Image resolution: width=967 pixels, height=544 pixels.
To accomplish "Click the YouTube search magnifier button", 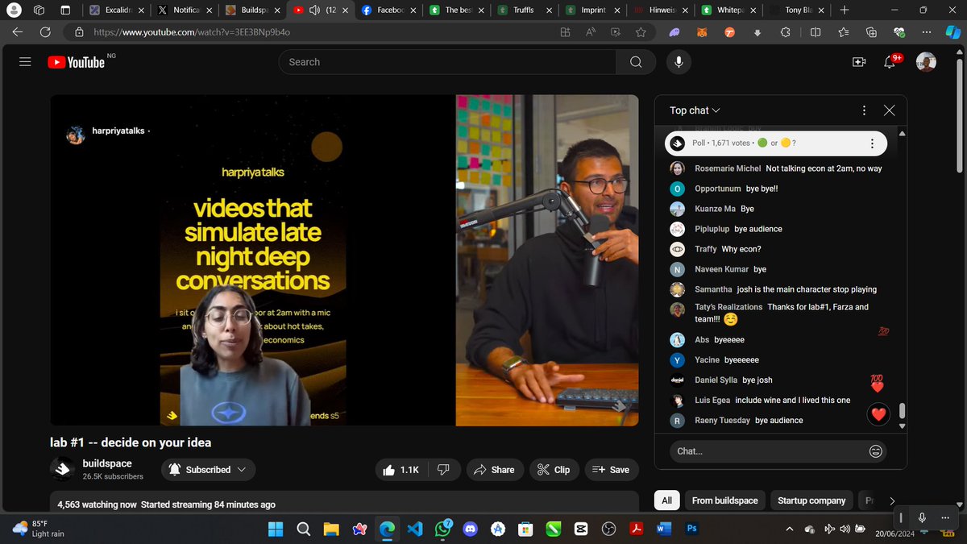I will tap(636, 62).
